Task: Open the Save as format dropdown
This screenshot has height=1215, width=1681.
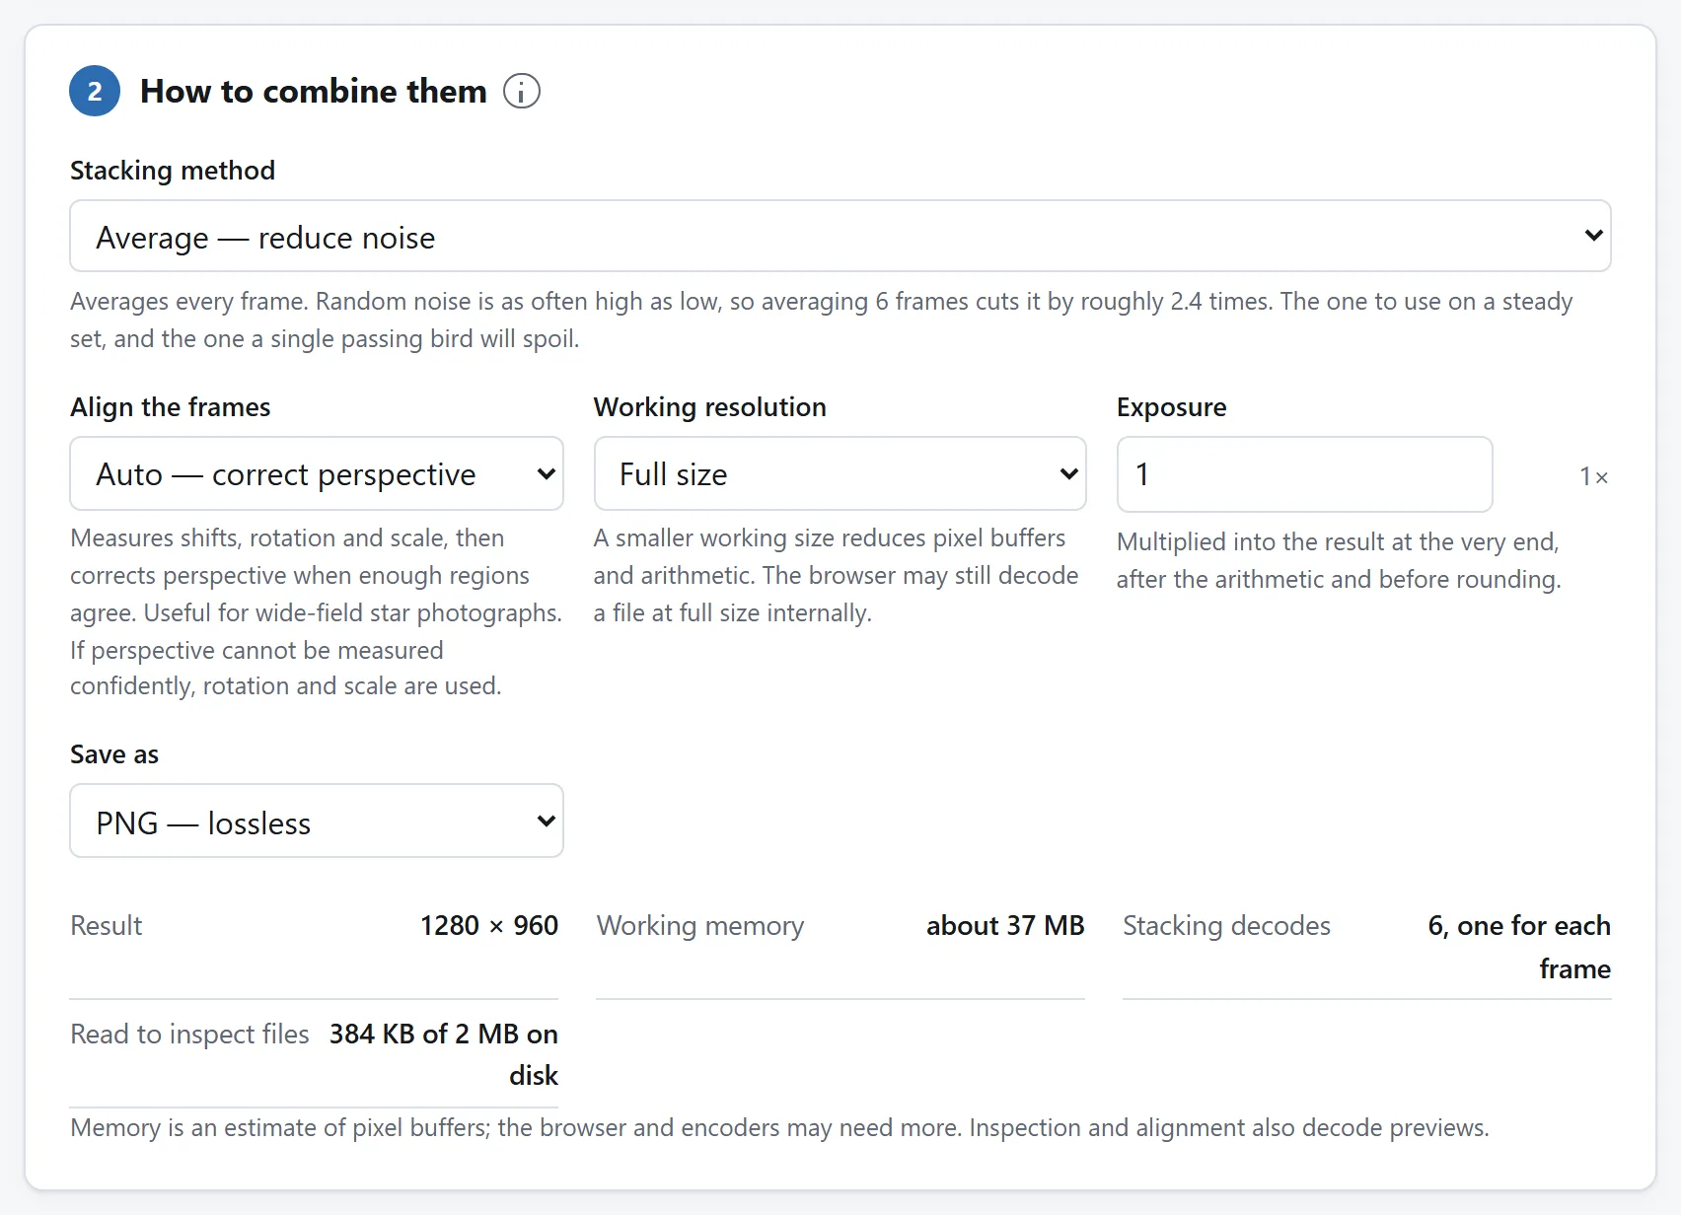Action: point(317,821)
